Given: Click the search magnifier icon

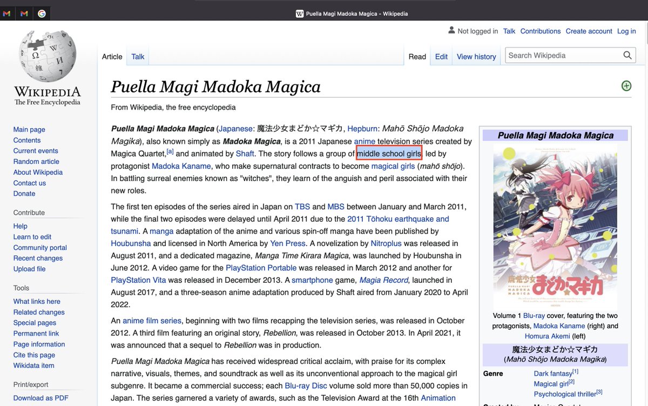Looking at the screenshot, I should [x=627, y=55].
